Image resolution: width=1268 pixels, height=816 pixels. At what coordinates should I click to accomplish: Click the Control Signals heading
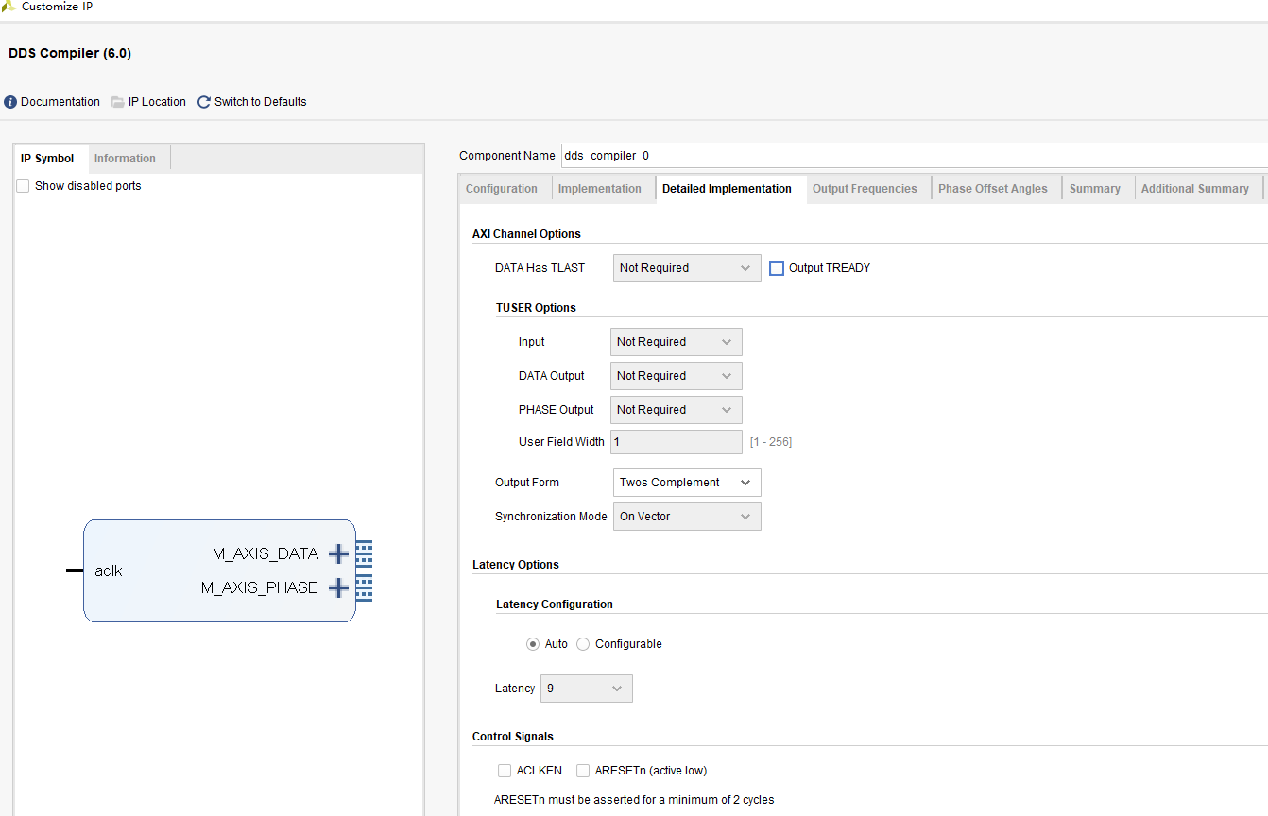click(513, 737)
